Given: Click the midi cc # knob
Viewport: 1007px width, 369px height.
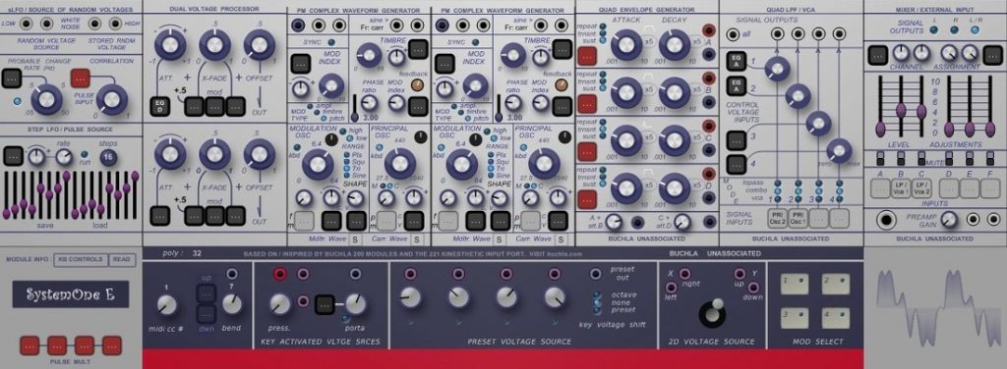Looking at the screenshot, I should (166, 305).
